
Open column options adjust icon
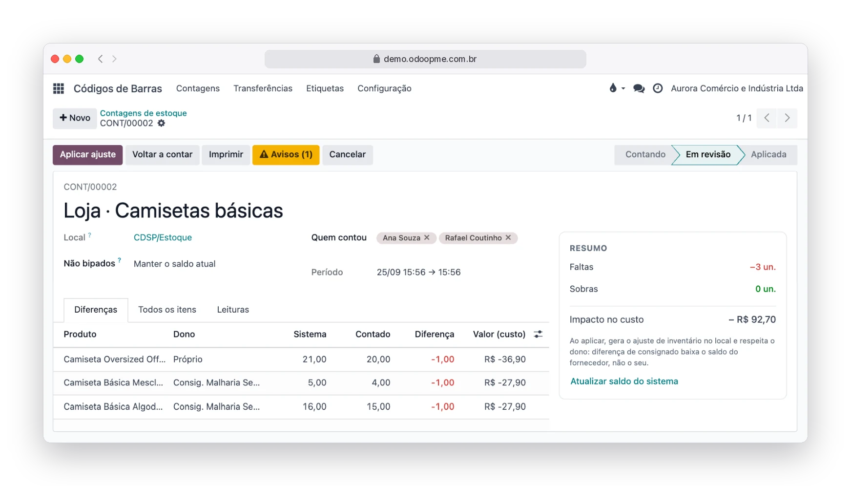coord(538,334)
